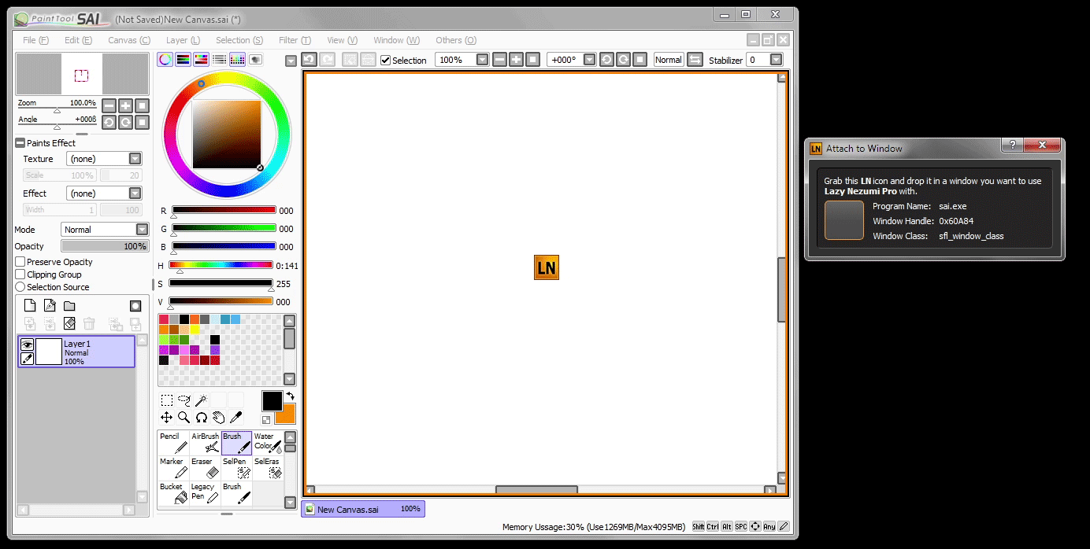Image resolution: width=1090 pixels, height=549 pixels.
Task: Open the Canvas menu
Action: click(128, 40)
